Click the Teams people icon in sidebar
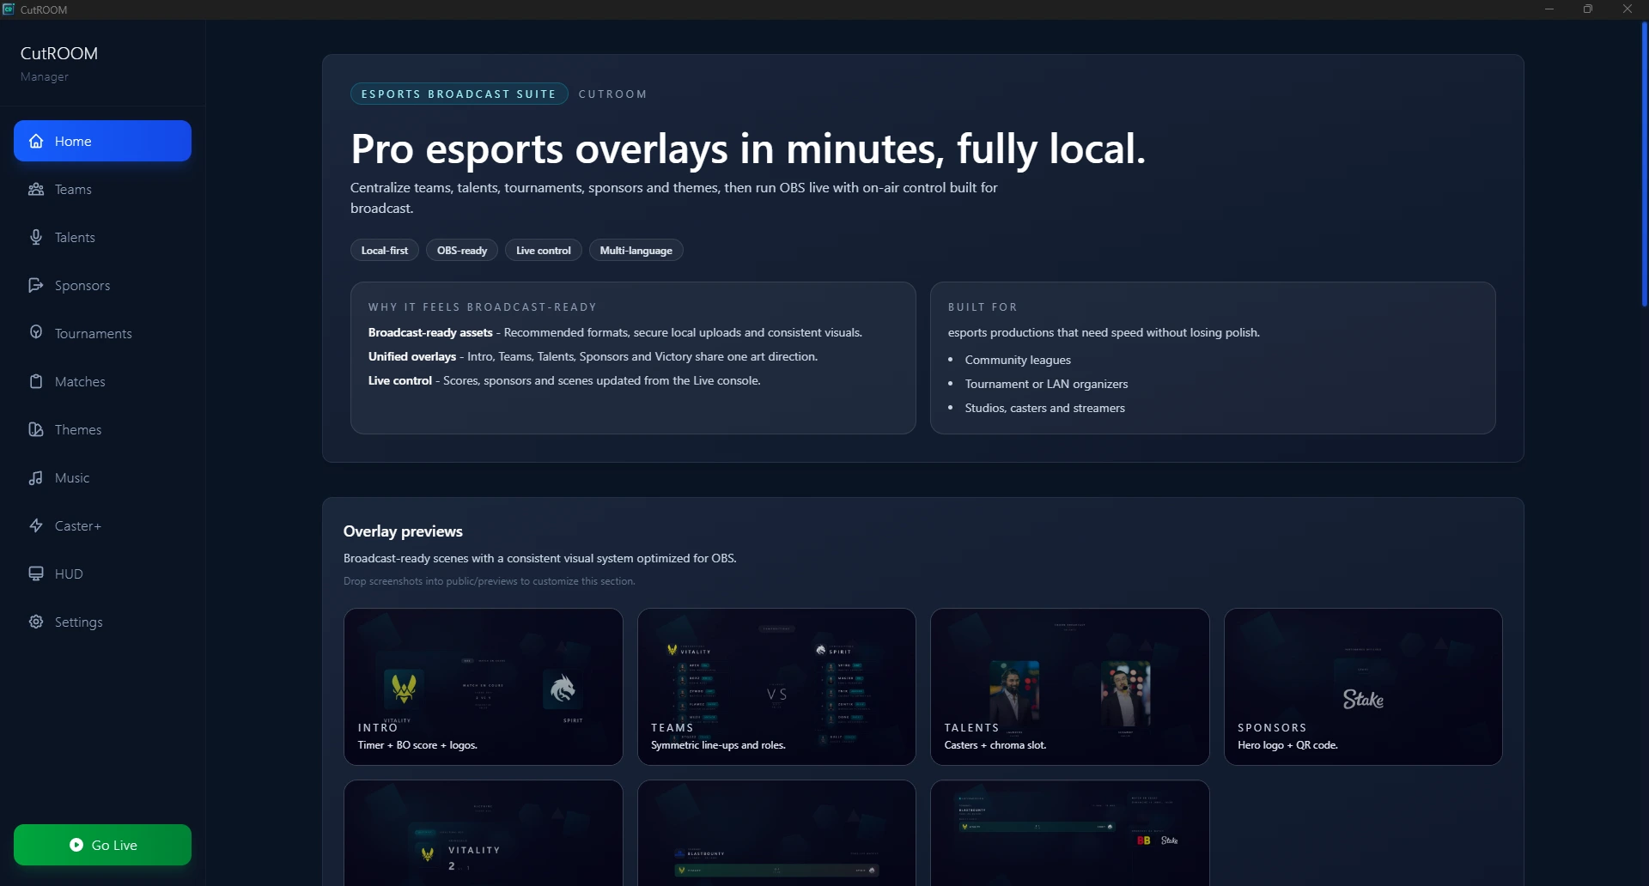Viewport: 1649px width, 886px height. click(x=36, y=189)
